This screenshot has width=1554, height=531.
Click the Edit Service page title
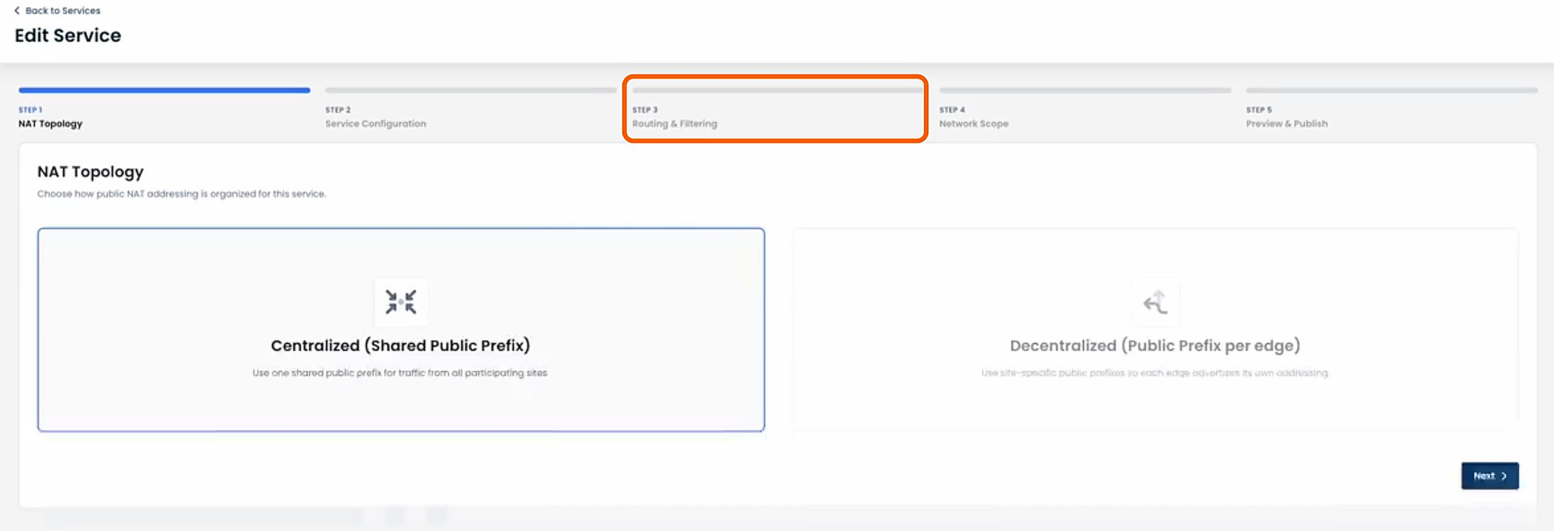coord(68,36)
